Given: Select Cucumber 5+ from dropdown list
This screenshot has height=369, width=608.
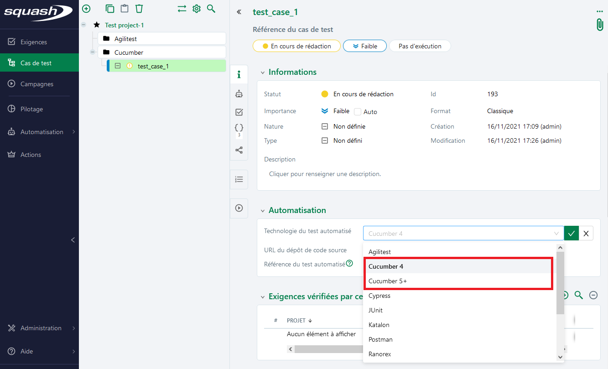Looking at the screenshot, I should coord(388,281).
